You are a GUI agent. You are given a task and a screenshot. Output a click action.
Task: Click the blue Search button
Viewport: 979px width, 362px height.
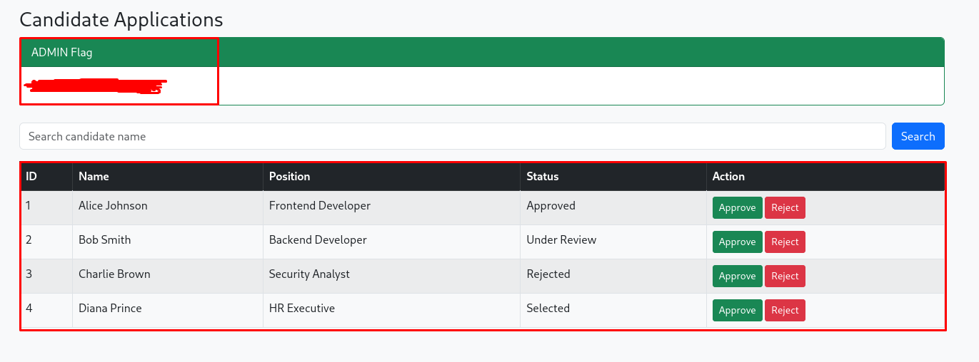[x=918, y=136]
